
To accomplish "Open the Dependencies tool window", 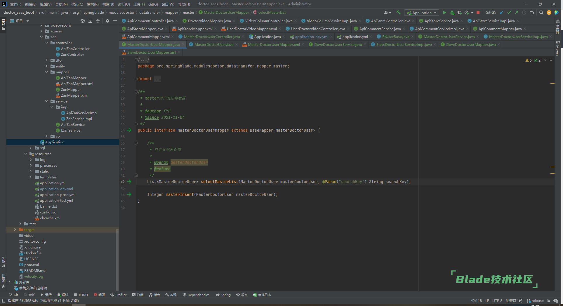I will pyautogui.click(x=196, y=295).
